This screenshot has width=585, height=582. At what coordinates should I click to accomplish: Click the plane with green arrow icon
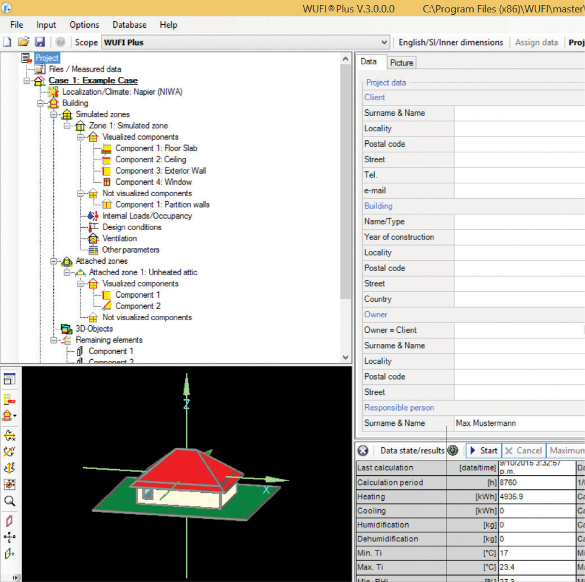click(x=9, y=554)
